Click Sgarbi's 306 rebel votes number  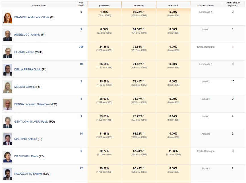(x=81, y=47)
